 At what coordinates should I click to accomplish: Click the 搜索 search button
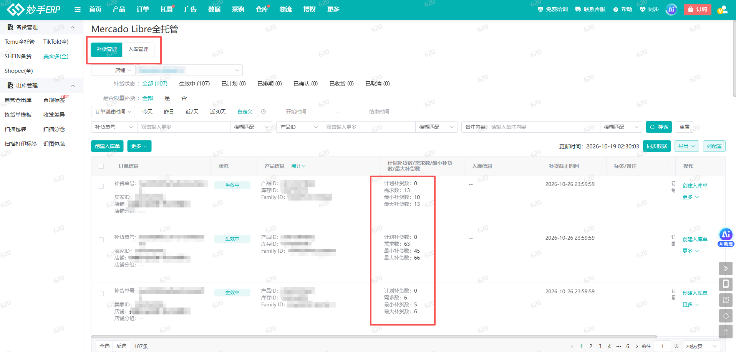point(659,127)
